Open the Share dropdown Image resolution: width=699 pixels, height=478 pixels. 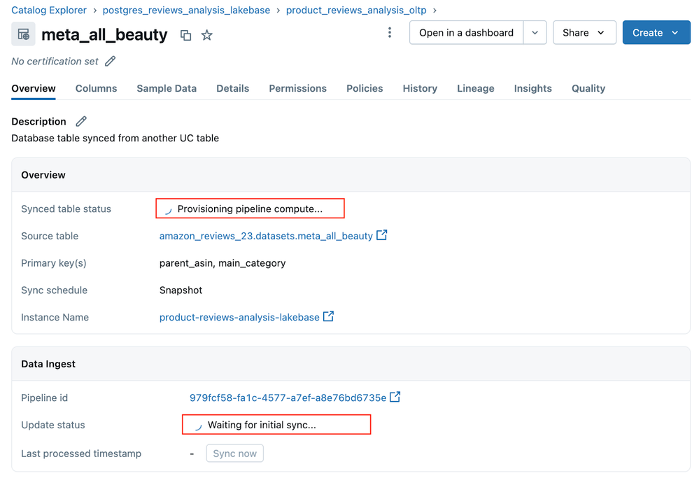point(584,33)
